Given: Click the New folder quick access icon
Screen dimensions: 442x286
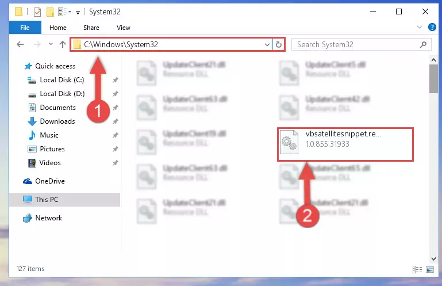Looking at the screenshot, I should click(50, 12).
